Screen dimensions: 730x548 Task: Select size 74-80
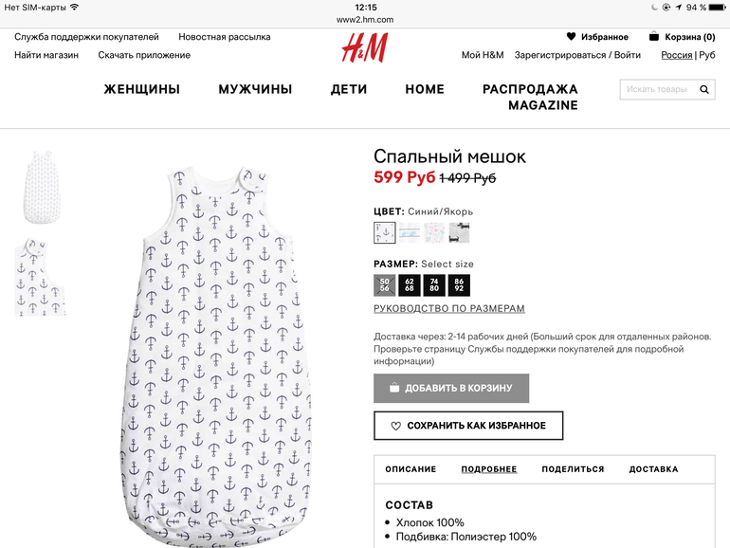coord(434,285)
